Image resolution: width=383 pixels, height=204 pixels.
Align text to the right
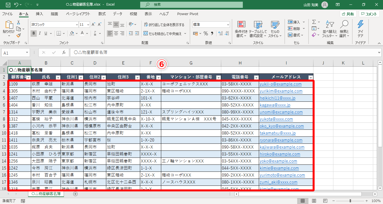(122, 33)
